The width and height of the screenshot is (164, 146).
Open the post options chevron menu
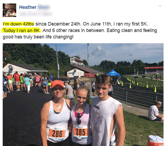[160, 6]
